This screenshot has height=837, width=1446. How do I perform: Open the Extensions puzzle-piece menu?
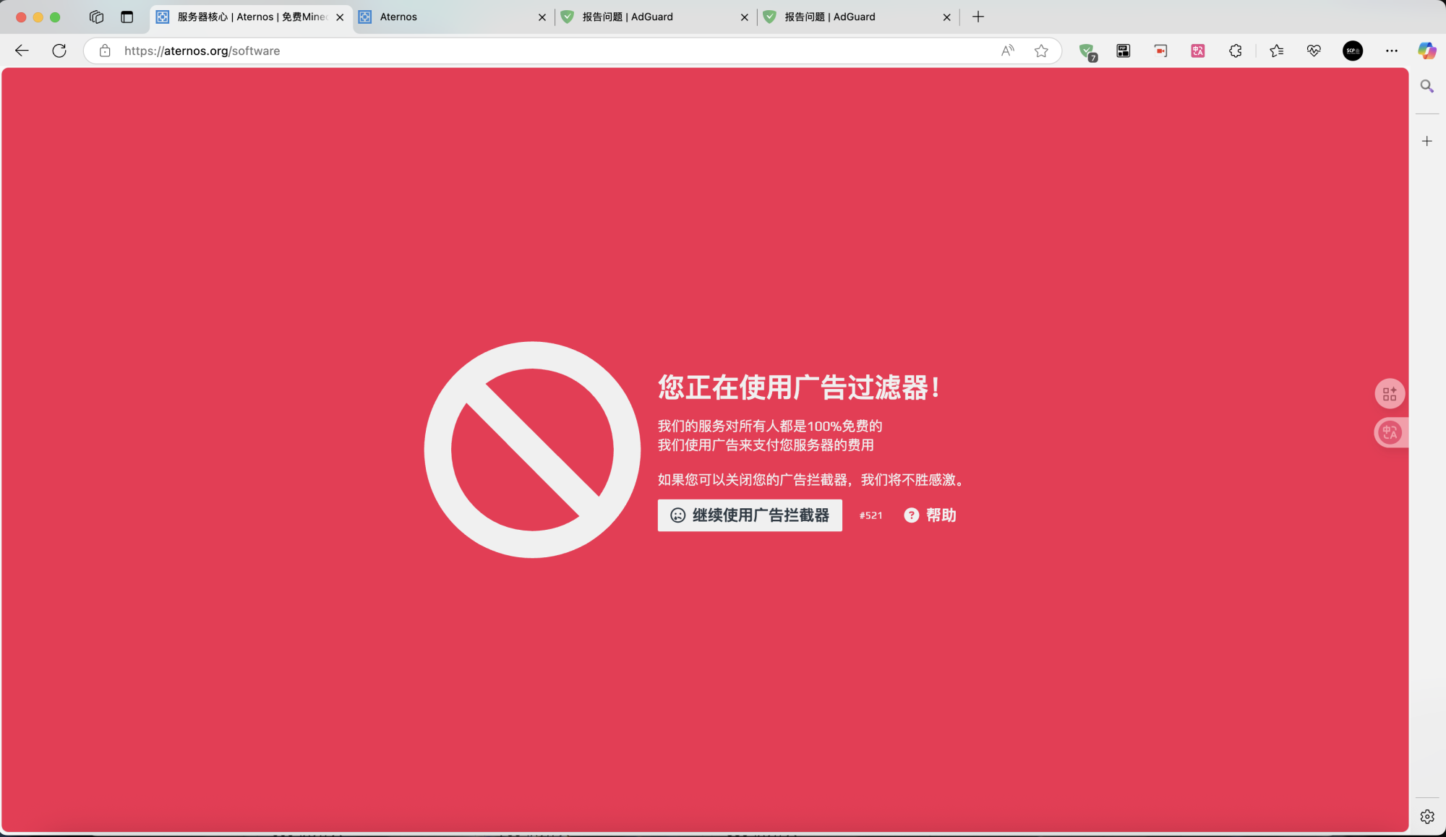pyautogui.click(x=1235, y=51)
